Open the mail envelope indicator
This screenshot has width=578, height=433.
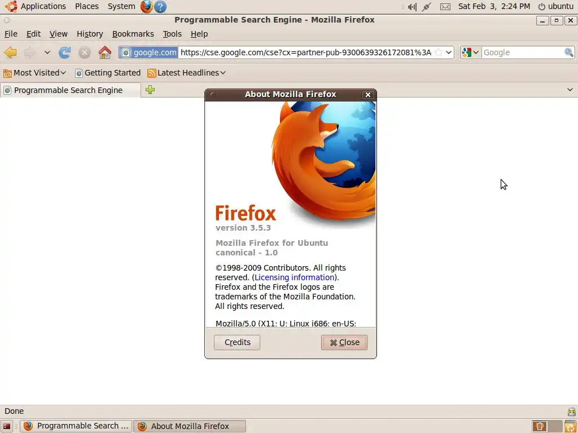445,7
